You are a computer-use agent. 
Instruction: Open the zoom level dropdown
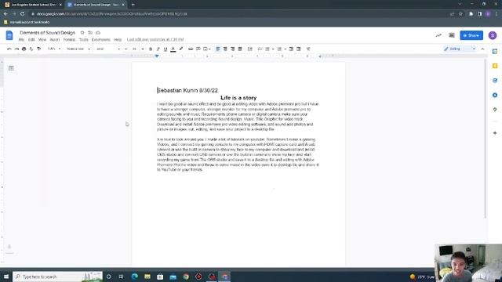pyautogui.click(x=54, y=49)
